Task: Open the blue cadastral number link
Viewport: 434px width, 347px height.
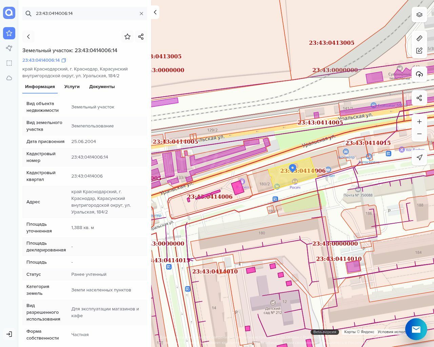Action: point(41,60)
